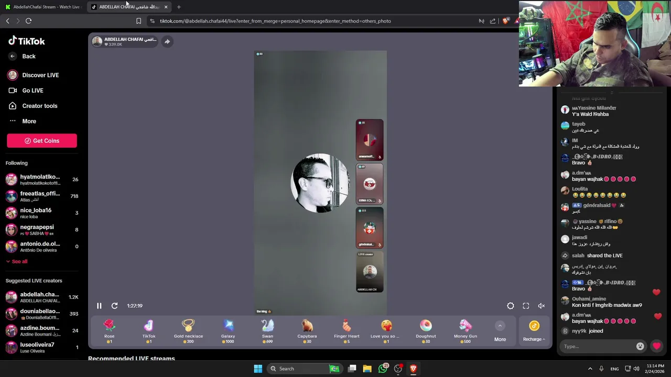This screenshot has width=671, height=377.
Task: Pause the live stream
Action: point(99,306)
